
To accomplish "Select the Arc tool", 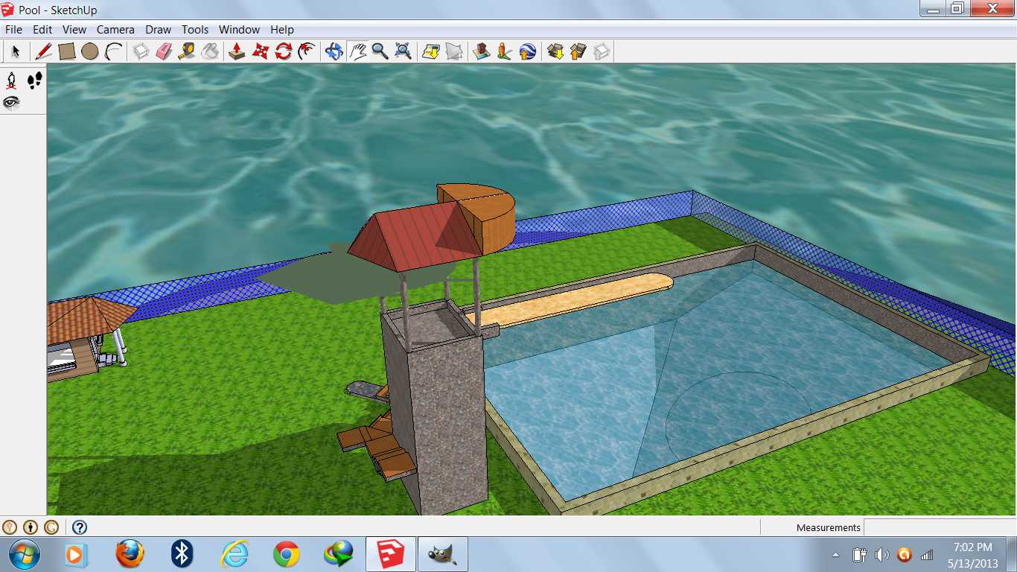I will pyautogui.click(x=113, y=51).
